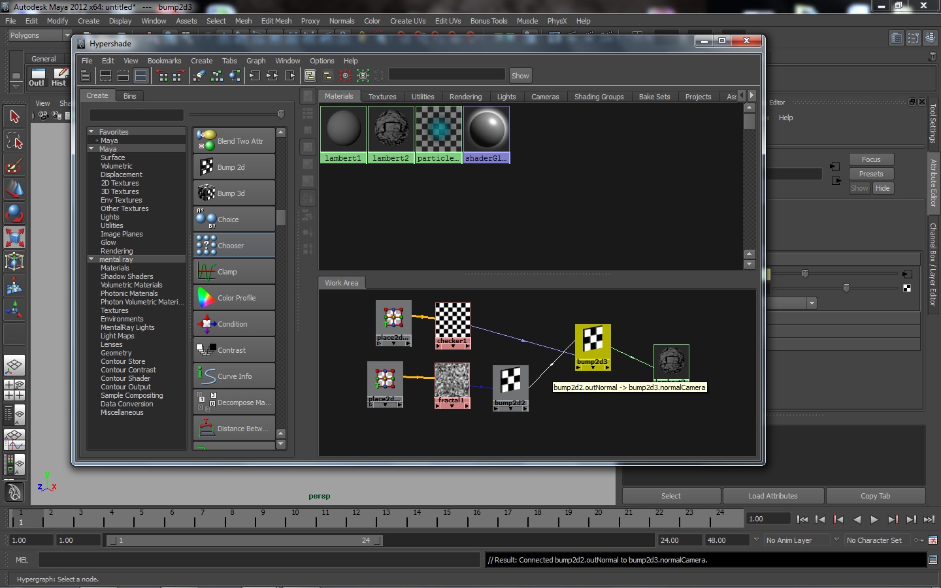The height and width of the screenshot is (588, 941).
Task: Toggle the green collapse-containers icon
Action: tap(363, 76)
